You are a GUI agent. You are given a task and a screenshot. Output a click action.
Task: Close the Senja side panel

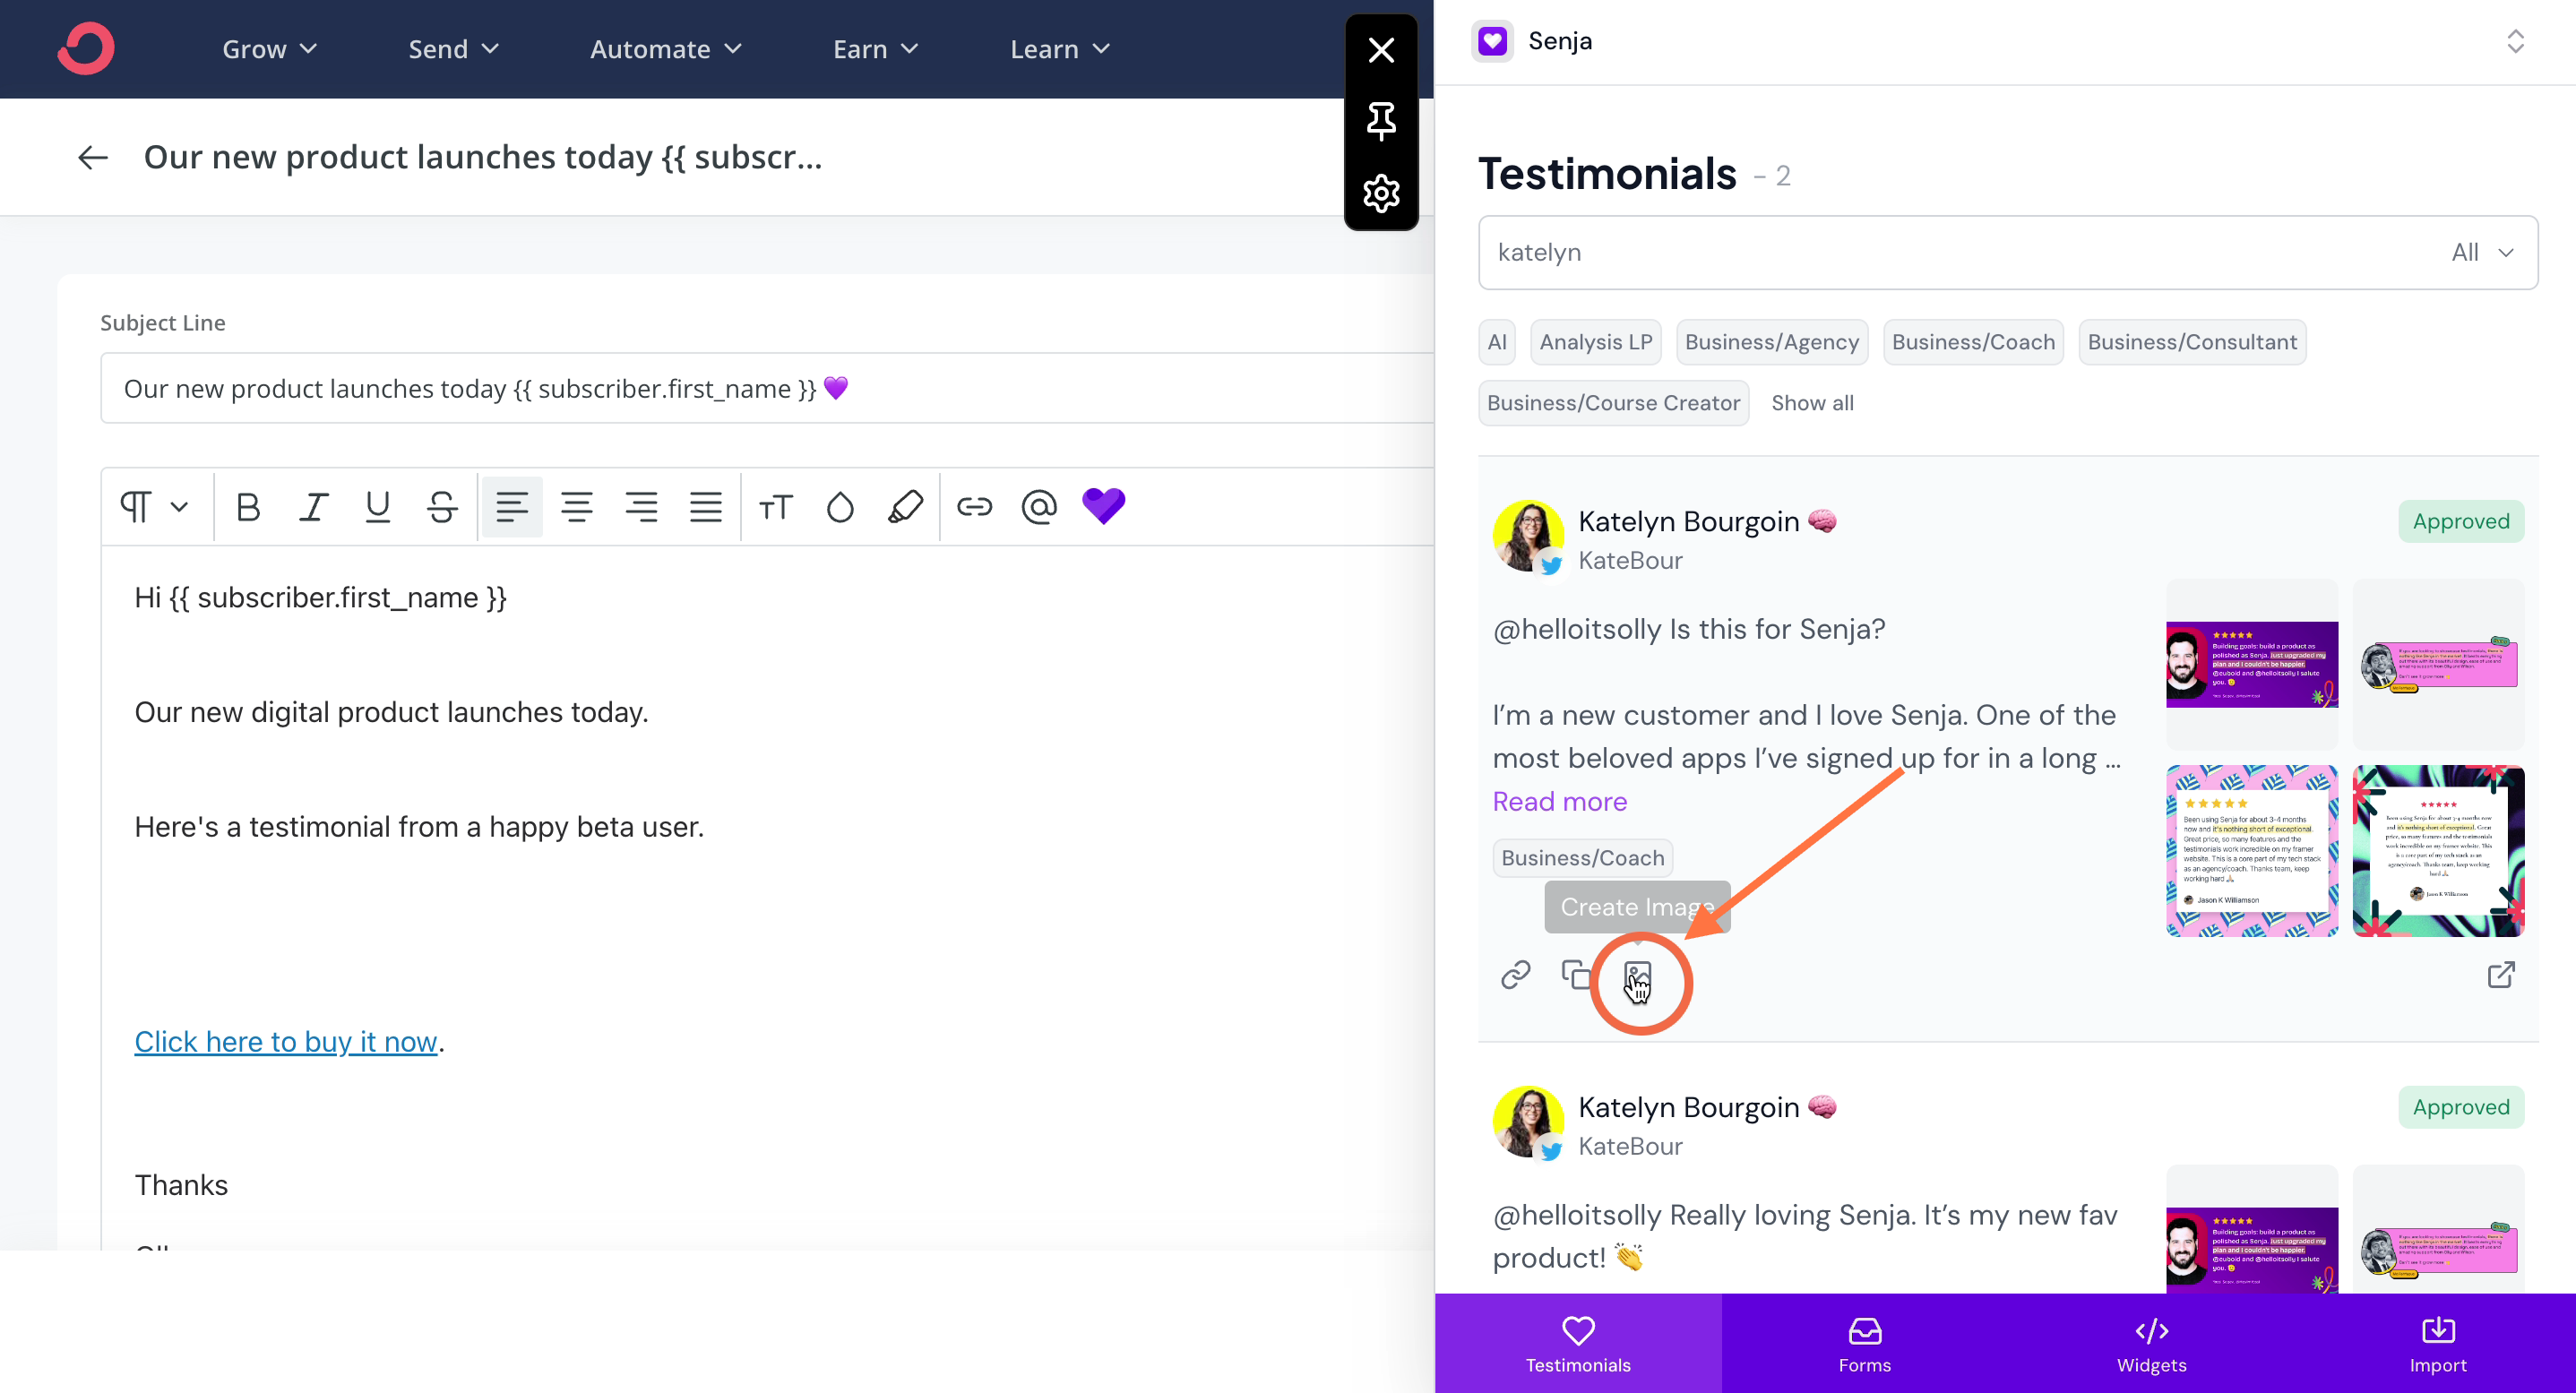point(1381,50)
